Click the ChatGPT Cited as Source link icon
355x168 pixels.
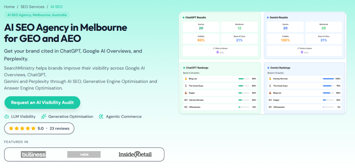[x=214, y=48]
